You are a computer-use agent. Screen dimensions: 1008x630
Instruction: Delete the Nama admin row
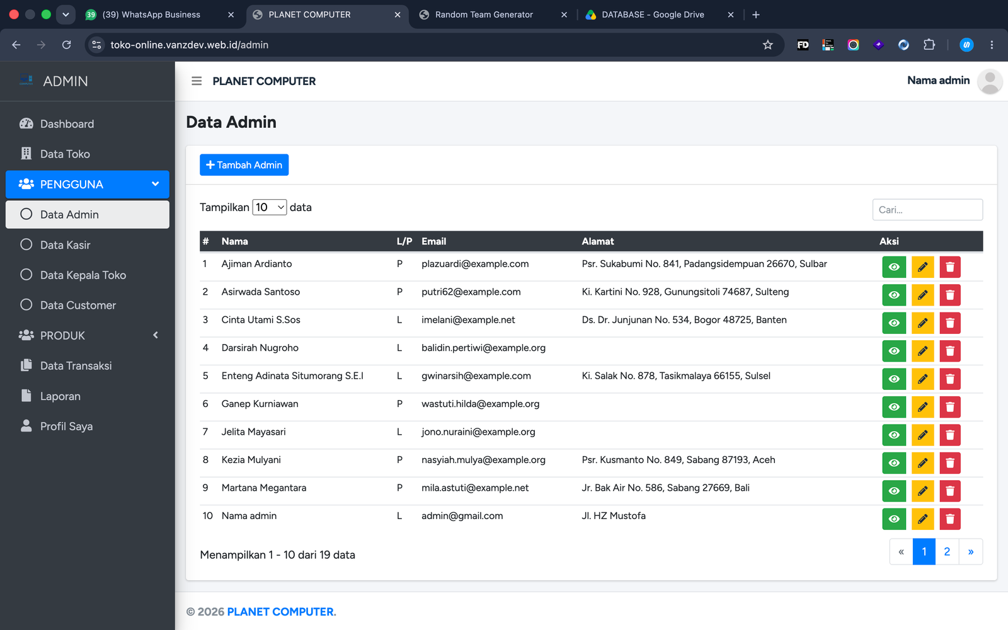[950, 519]
